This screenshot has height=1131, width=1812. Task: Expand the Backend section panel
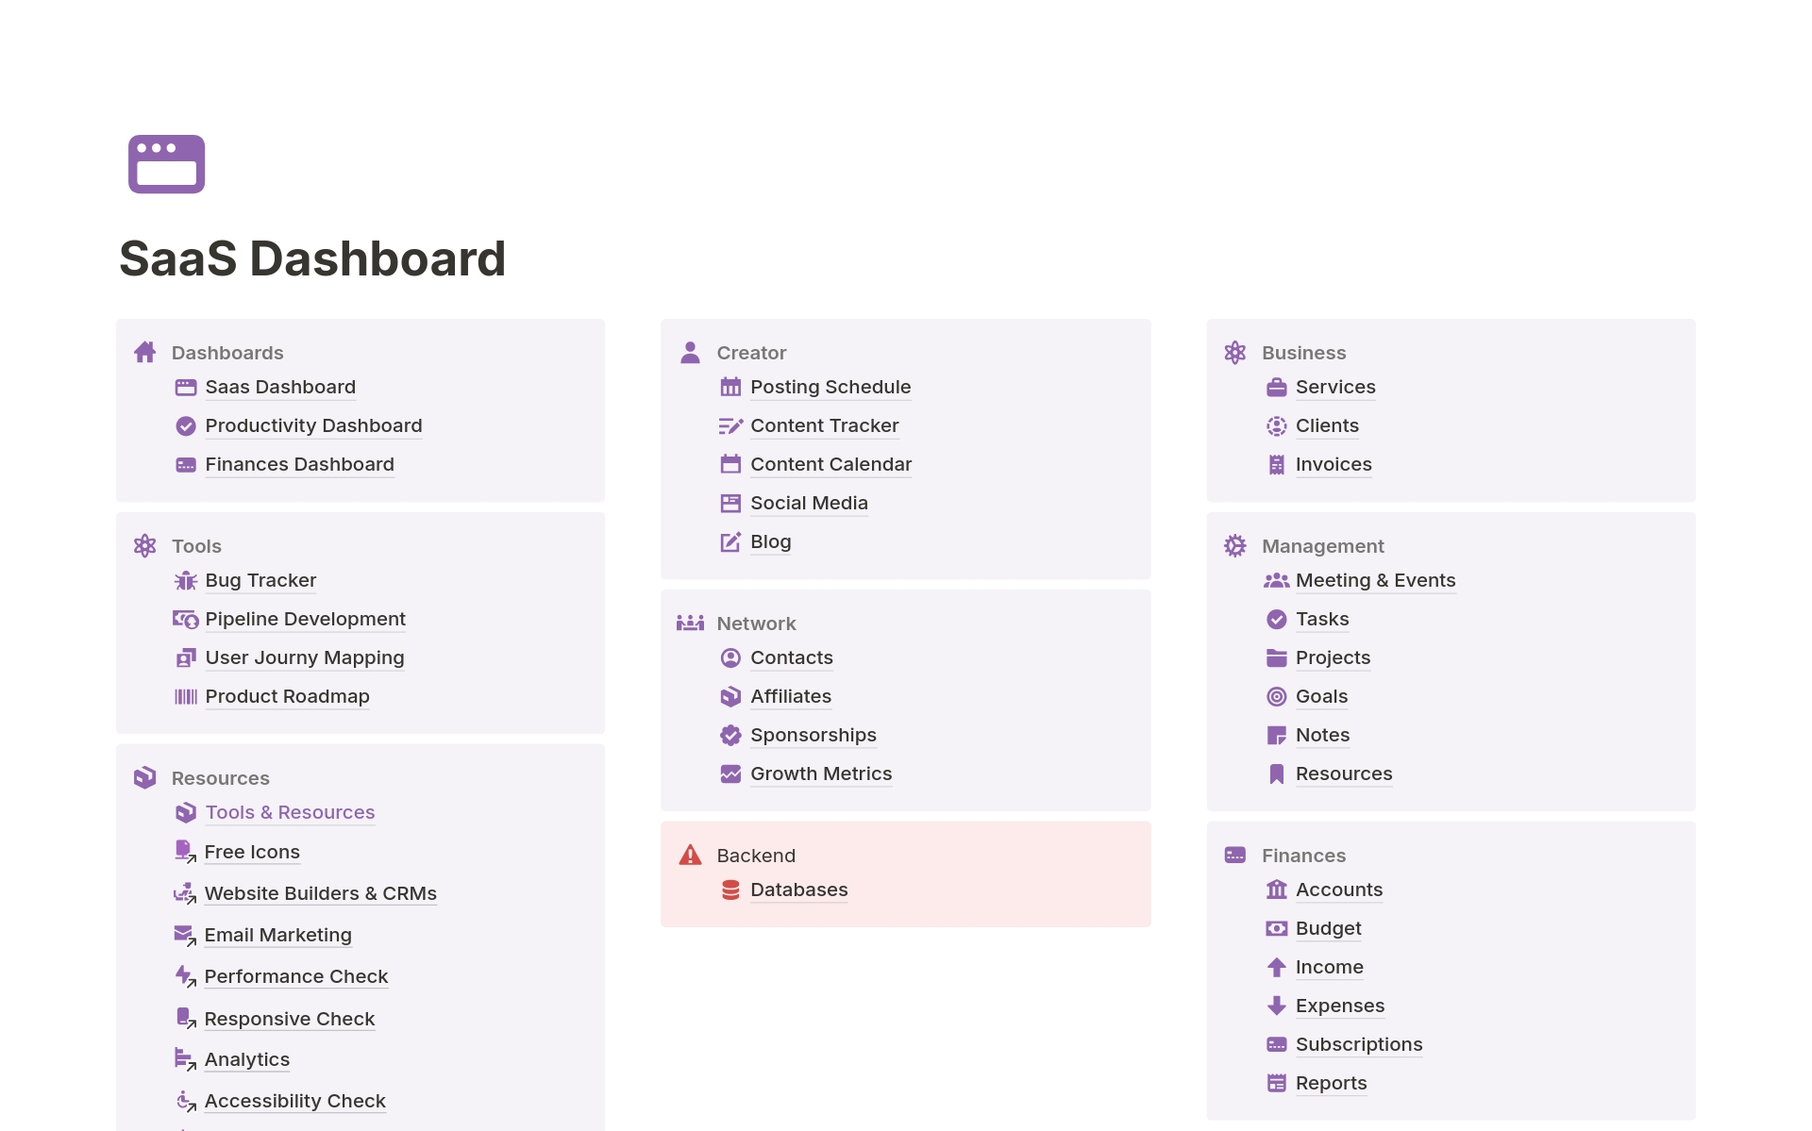(756, 854)
